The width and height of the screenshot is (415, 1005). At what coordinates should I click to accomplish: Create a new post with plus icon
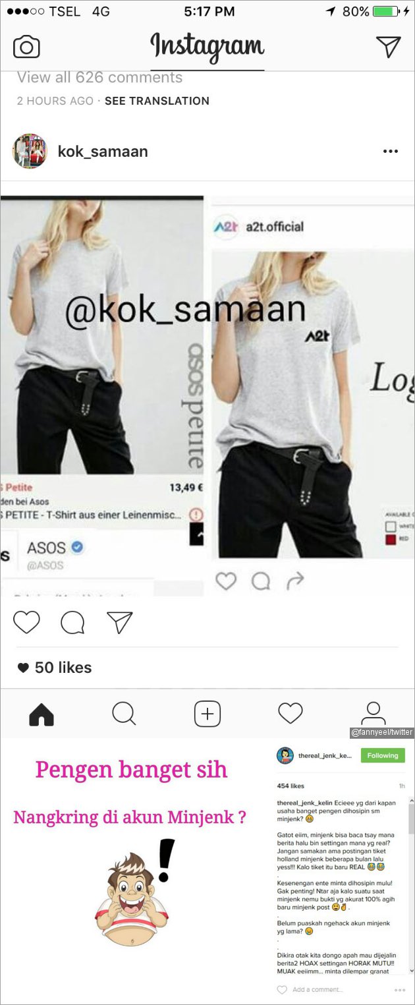click(x=207, y=714)
